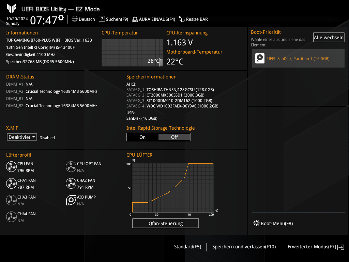Click the Boot-Menü star icon

[256, 223]
